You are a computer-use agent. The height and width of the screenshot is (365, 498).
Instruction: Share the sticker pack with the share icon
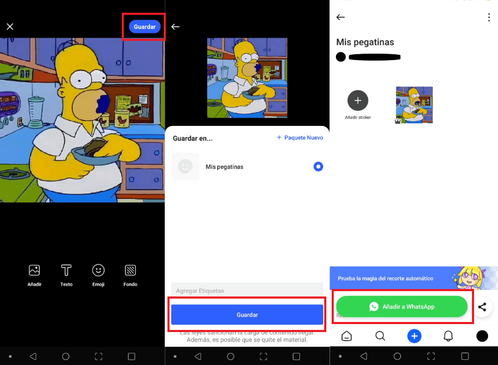(482, 307)
